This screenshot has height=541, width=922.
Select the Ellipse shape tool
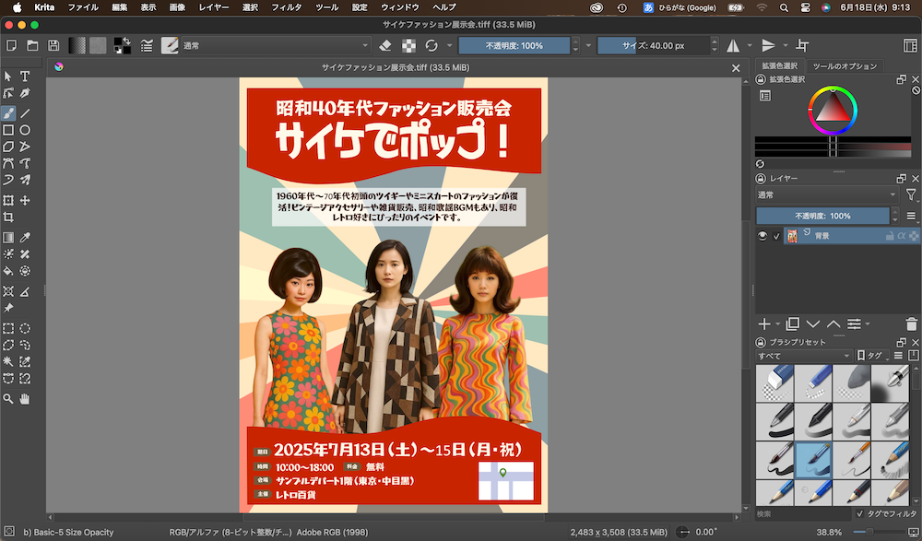click(x=25, y=130)
